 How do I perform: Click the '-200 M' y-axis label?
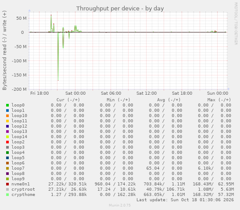tap(19, 89)
